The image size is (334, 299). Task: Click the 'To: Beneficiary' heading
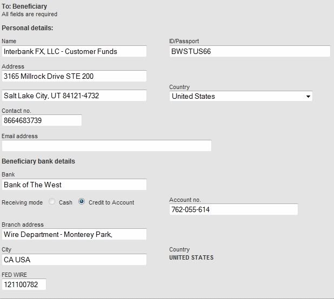(24, 6)
